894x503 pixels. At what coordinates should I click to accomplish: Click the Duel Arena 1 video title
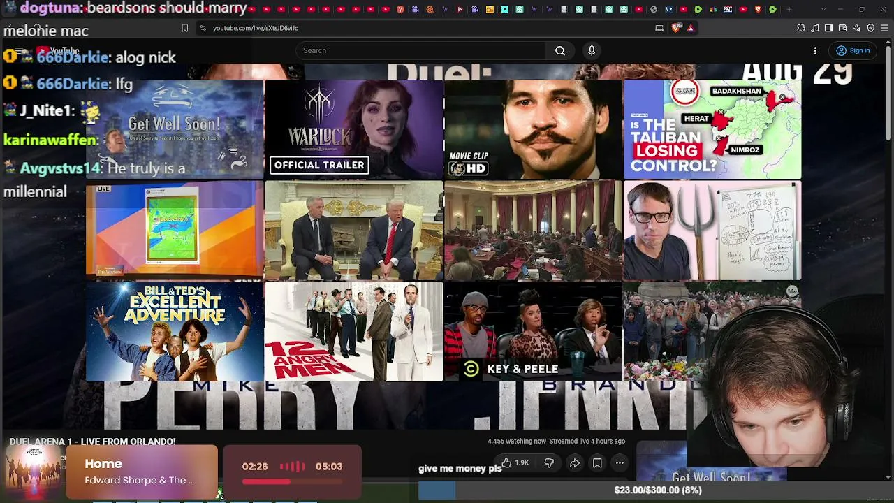point(93,442)
